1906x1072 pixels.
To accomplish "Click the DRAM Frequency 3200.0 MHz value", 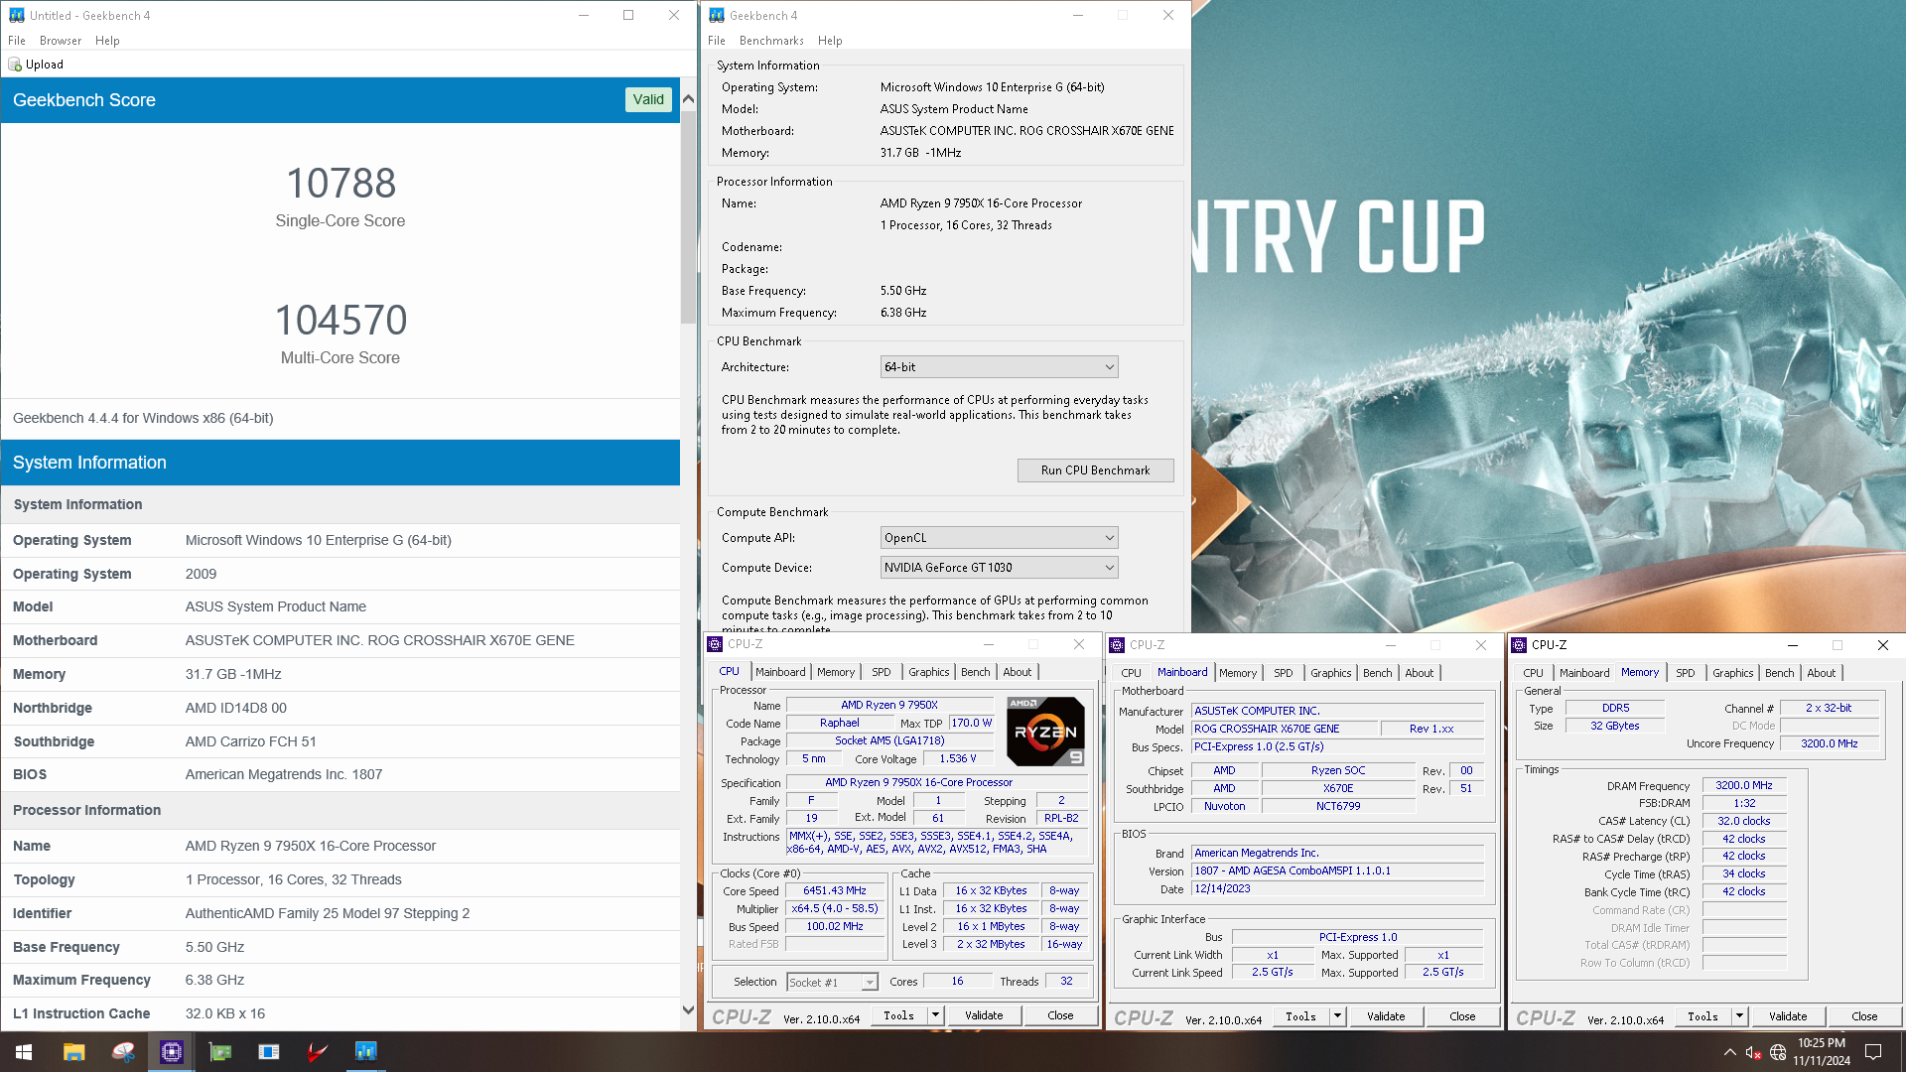I will click(1744, 785).
